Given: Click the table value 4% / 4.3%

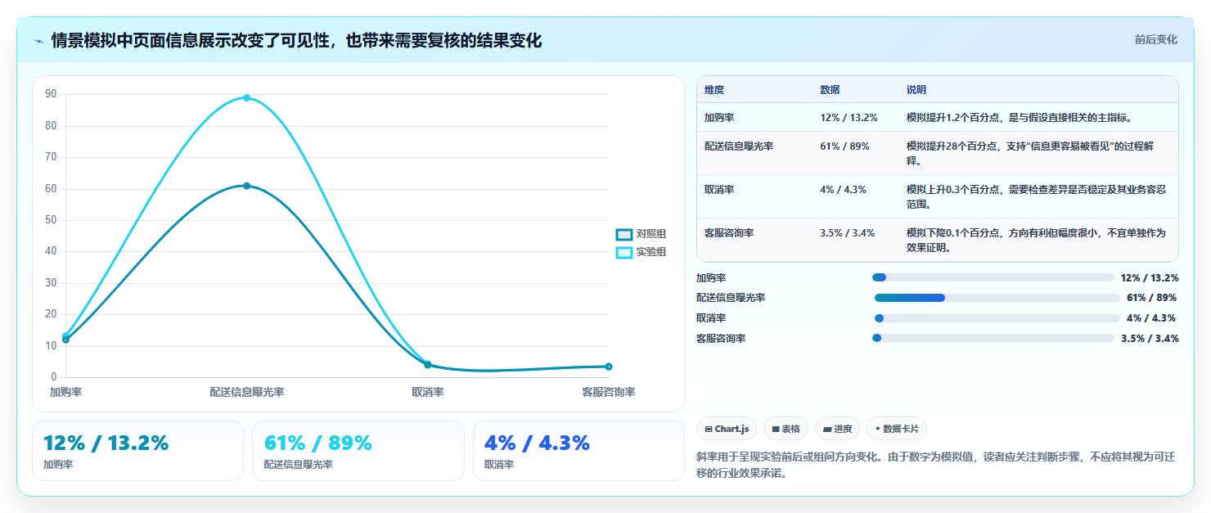Looking at the screenshot, I should point(843,190).
